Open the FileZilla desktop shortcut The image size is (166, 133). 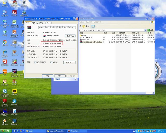(15, 13)
